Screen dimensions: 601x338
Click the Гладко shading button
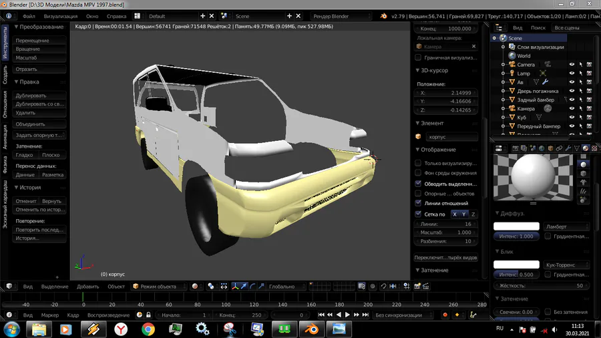pos(25,155)
